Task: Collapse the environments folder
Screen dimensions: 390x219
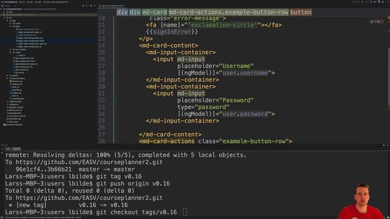Action: click(x=7, y=78)
